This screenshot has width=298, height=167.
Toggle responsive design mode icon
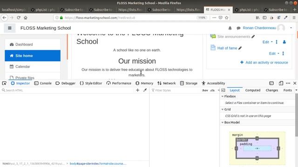click(x=281, y=83)
